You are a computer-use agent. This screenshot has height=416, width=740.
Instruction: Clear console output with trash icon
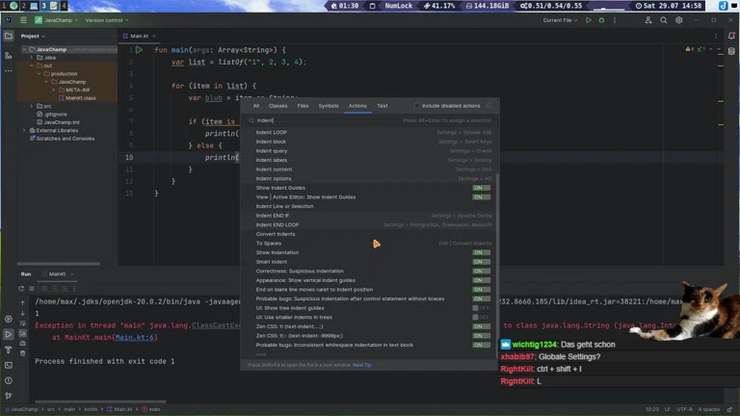click(x=23, y=353)
